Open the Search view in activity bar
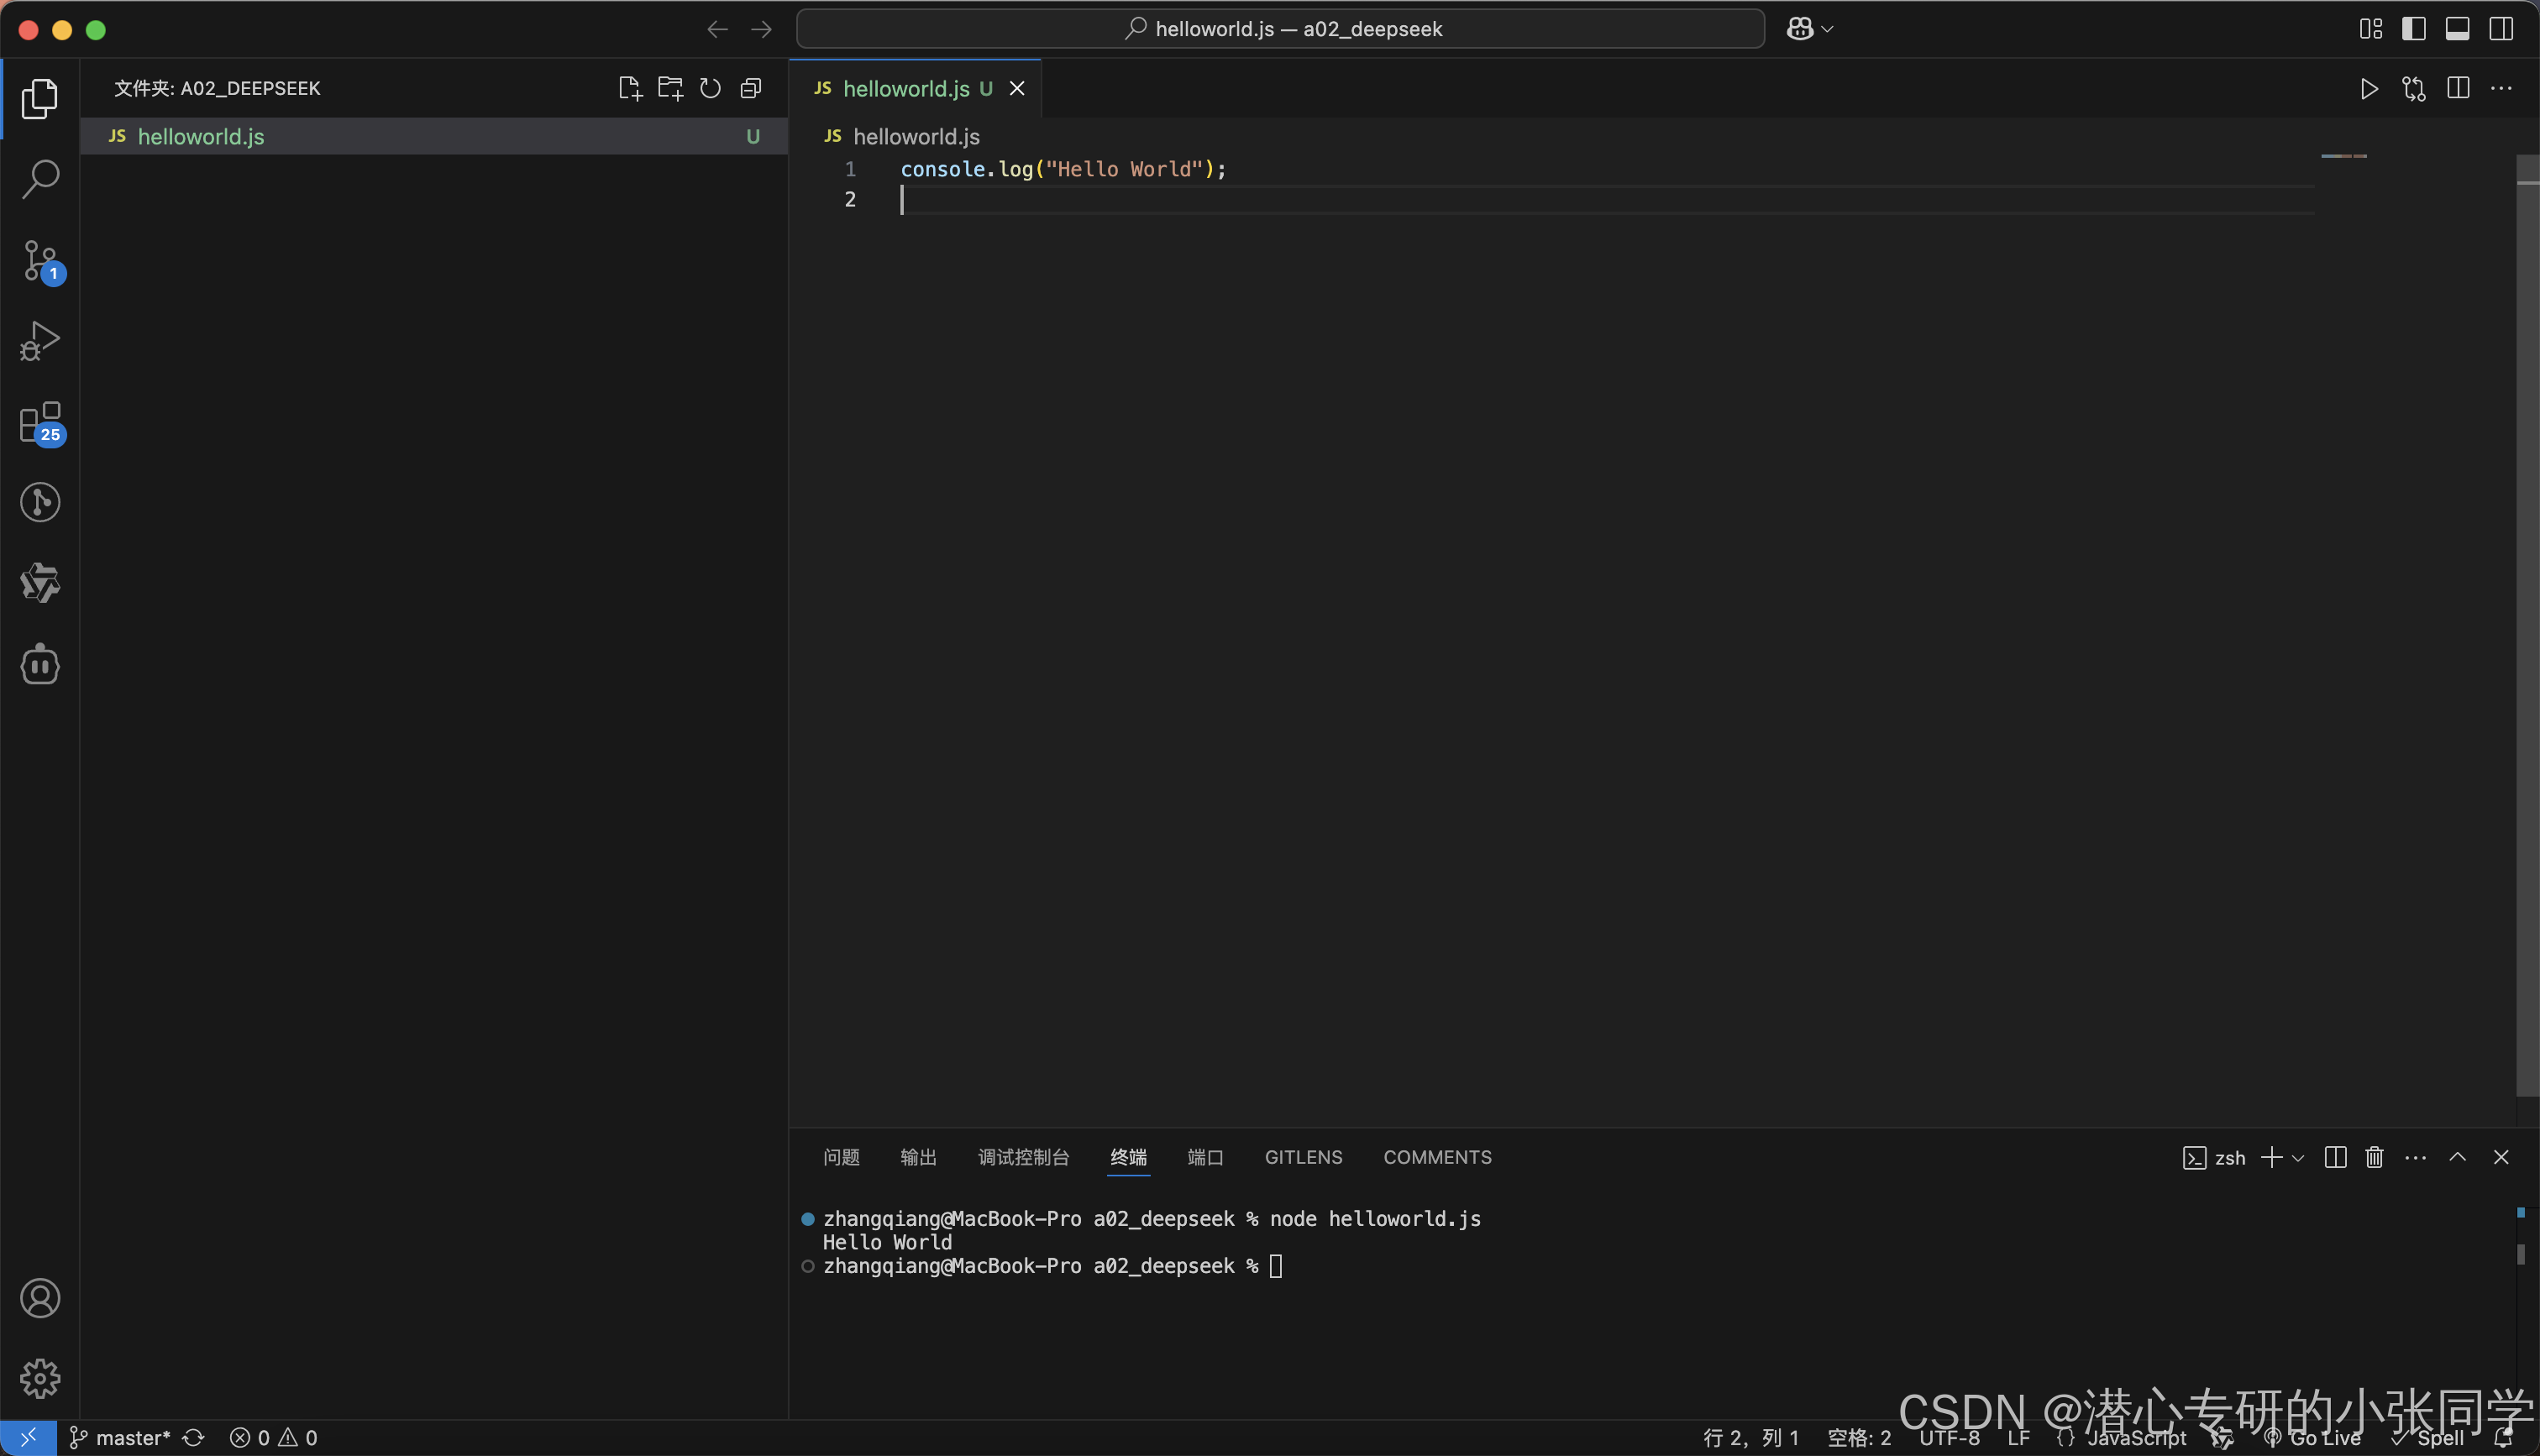Image resolution: width=2540 pixels, height=1456 pixels. [x=40, y=179]
